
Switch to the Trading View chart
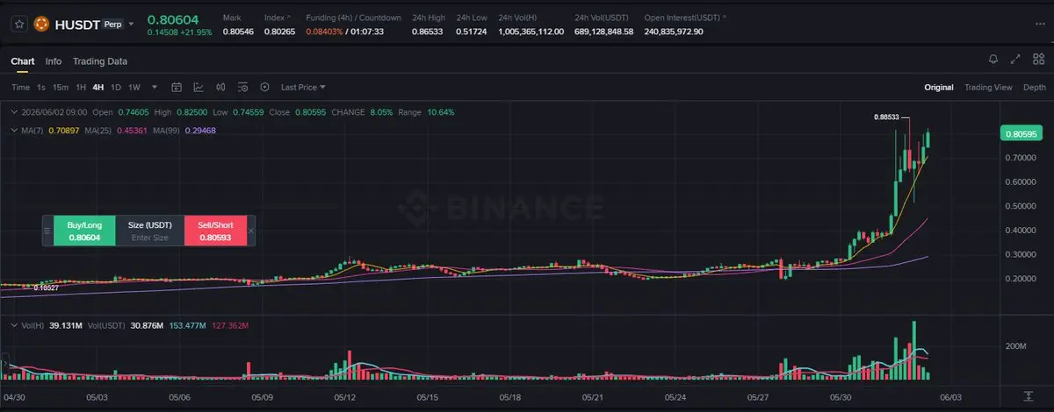[988, 87]
